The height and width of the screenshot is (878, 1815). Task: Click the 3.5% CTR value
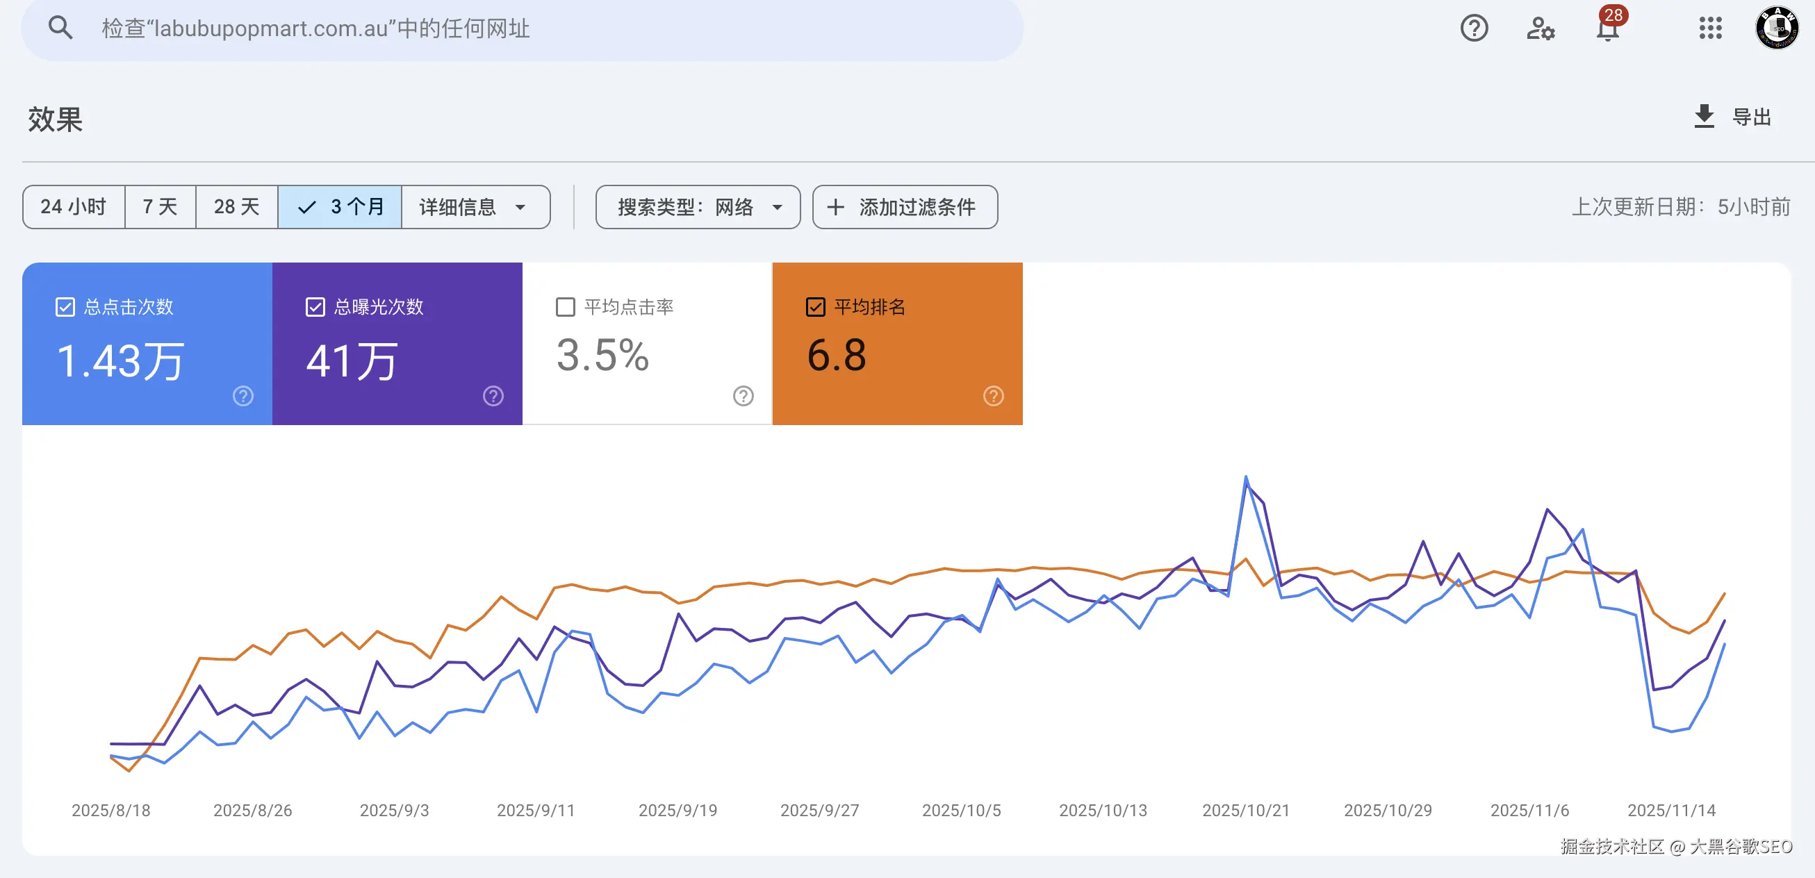click(602, 355)
